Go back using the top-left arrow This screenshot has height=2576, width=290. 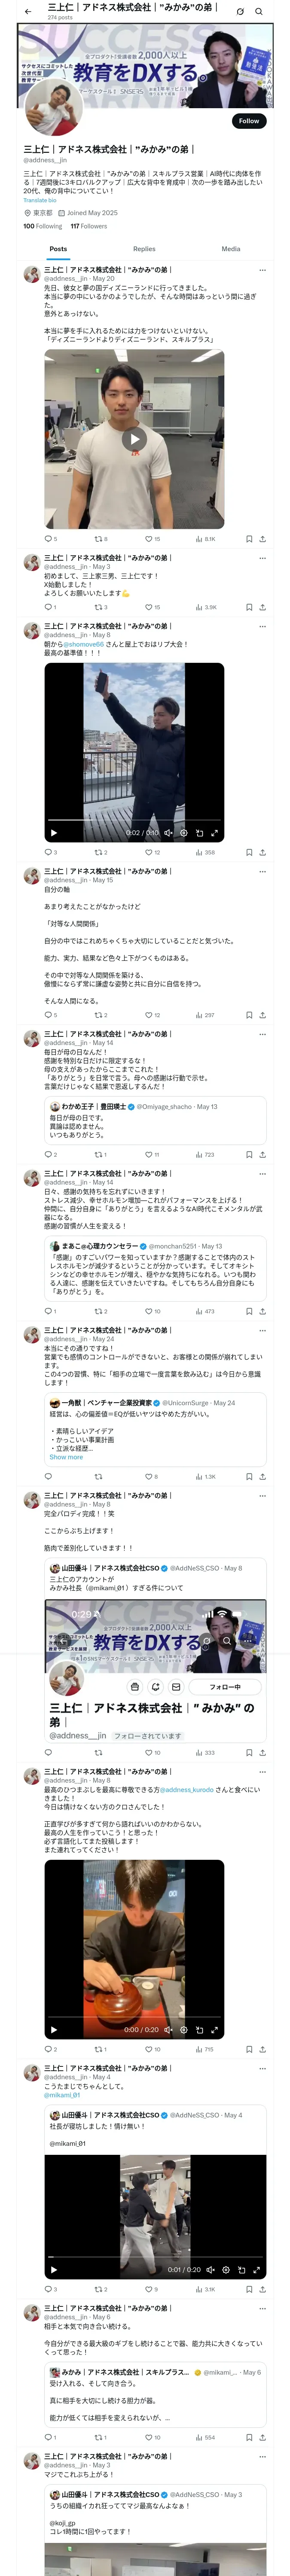tap(28, 11)
